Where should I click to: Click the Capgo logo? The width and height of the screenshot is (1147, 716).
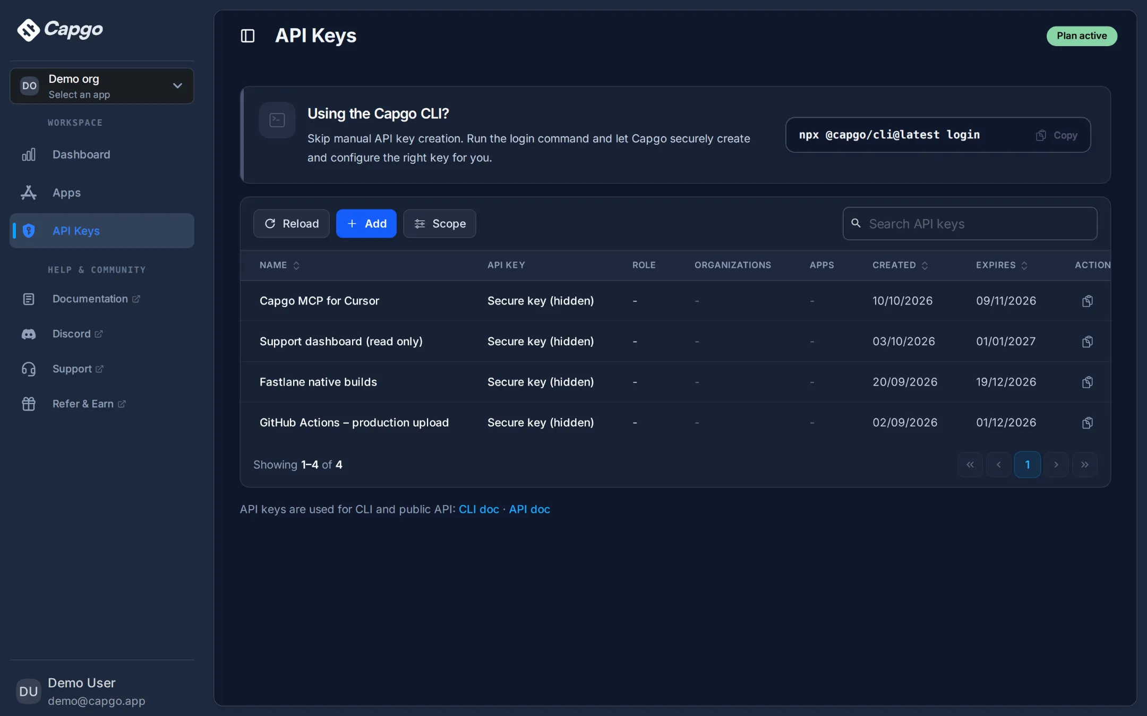click(x=60, y=30)
